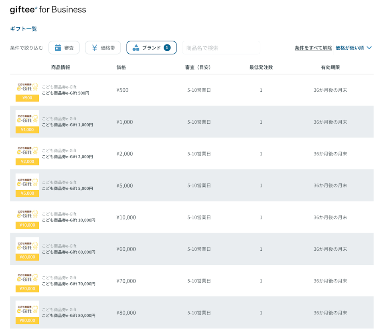
Task: Click the calendar icon in 審査 filter
Action: tap(58, 48)
